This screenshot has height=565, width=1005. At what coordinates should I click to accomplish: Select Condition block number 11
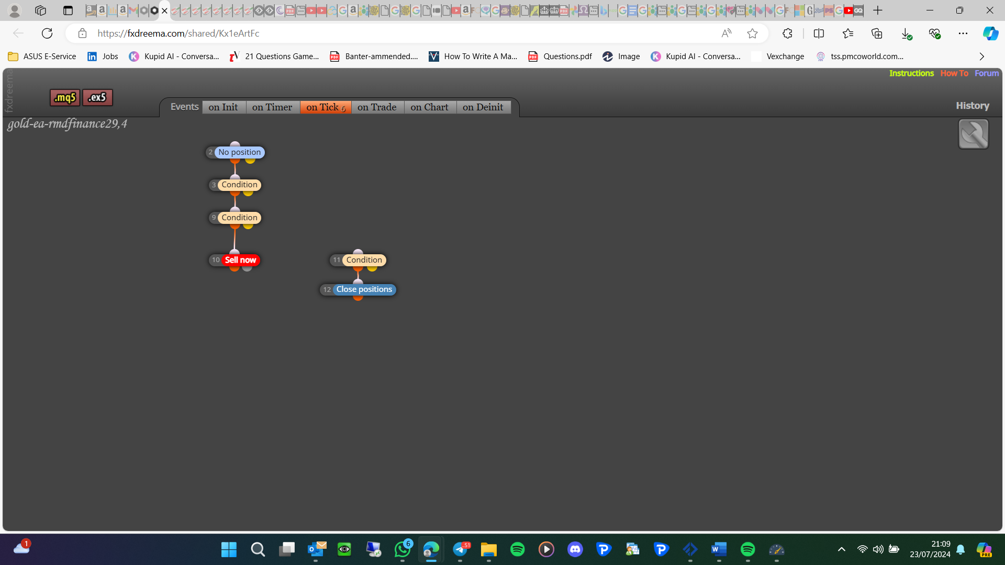point(364,260)
